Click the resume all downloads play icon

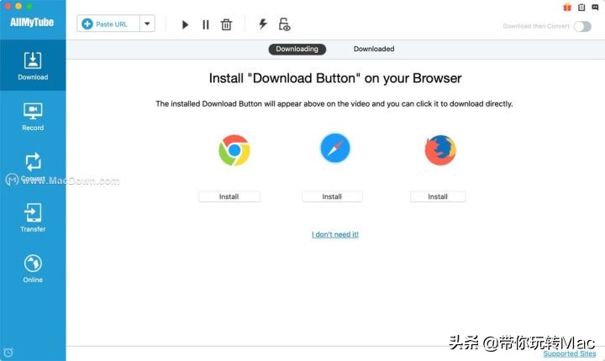(185, 24)
